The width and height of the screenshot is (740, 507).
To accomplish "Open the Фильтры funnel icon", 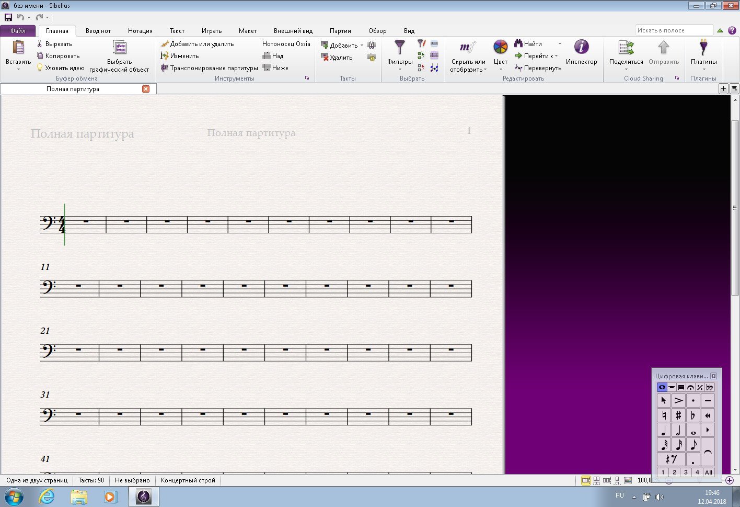I will [x=400, y=47].
